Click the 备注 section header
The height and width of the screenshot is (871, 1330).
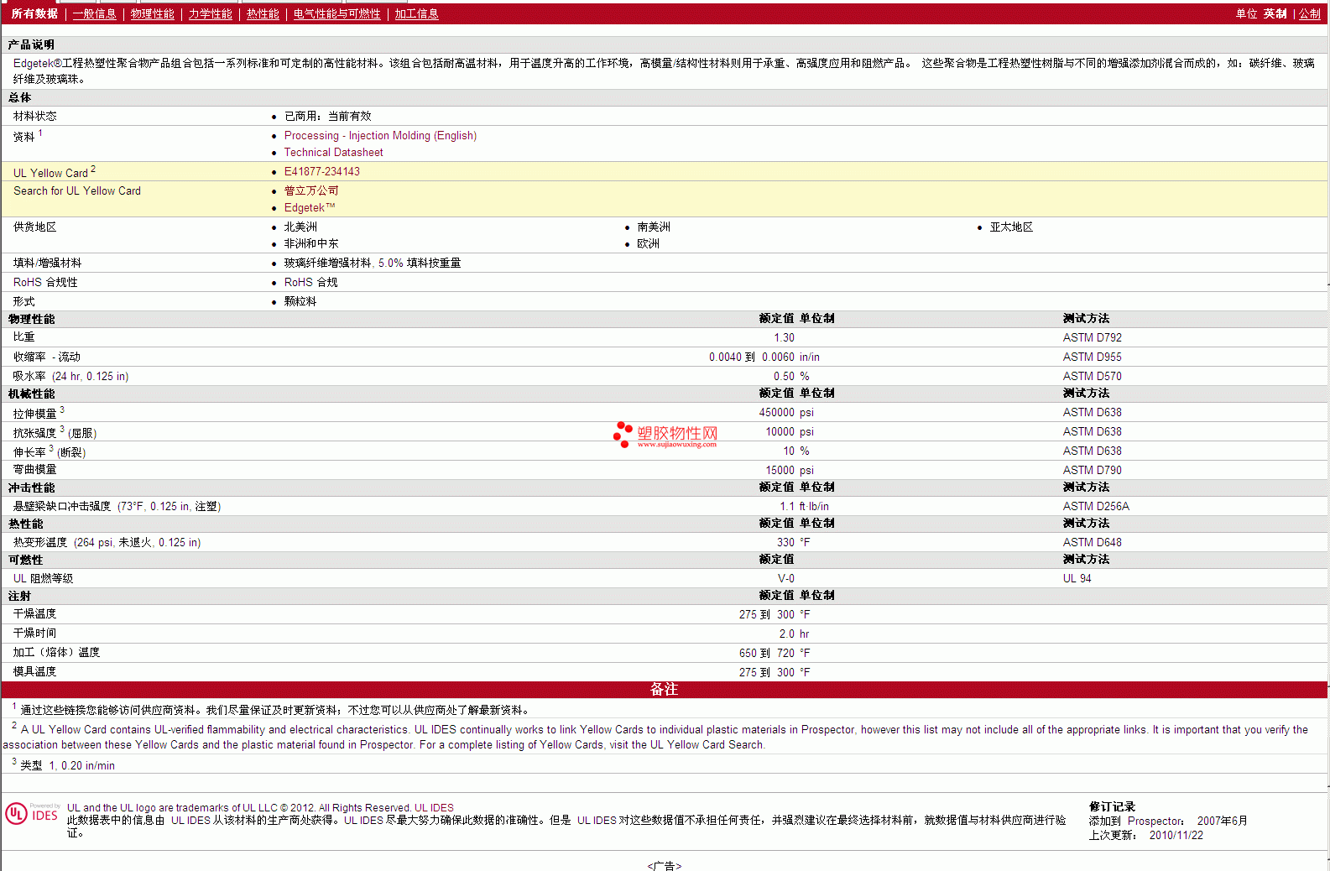click(x=664, y=689)
